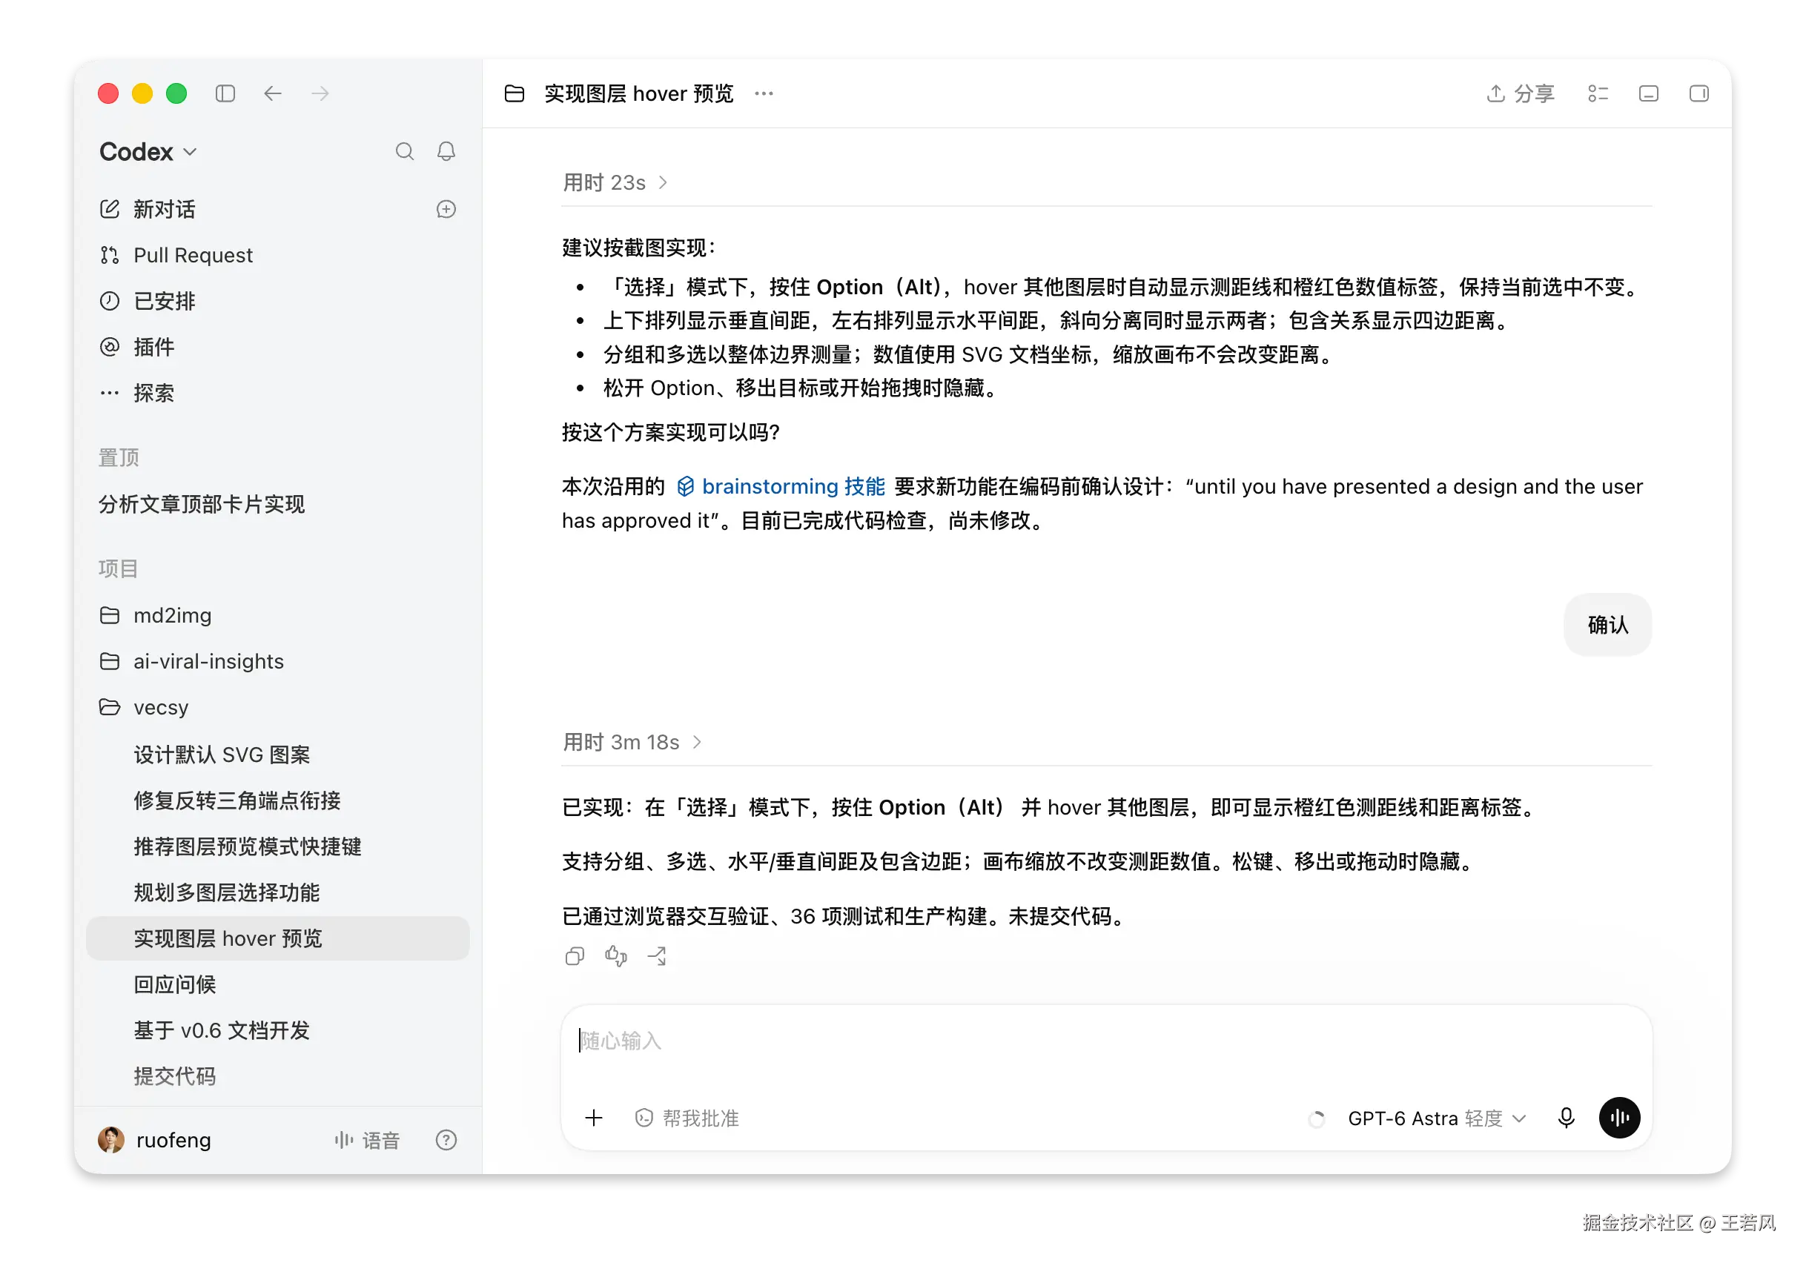Expand the 用时 23s details

click(615, 182)
